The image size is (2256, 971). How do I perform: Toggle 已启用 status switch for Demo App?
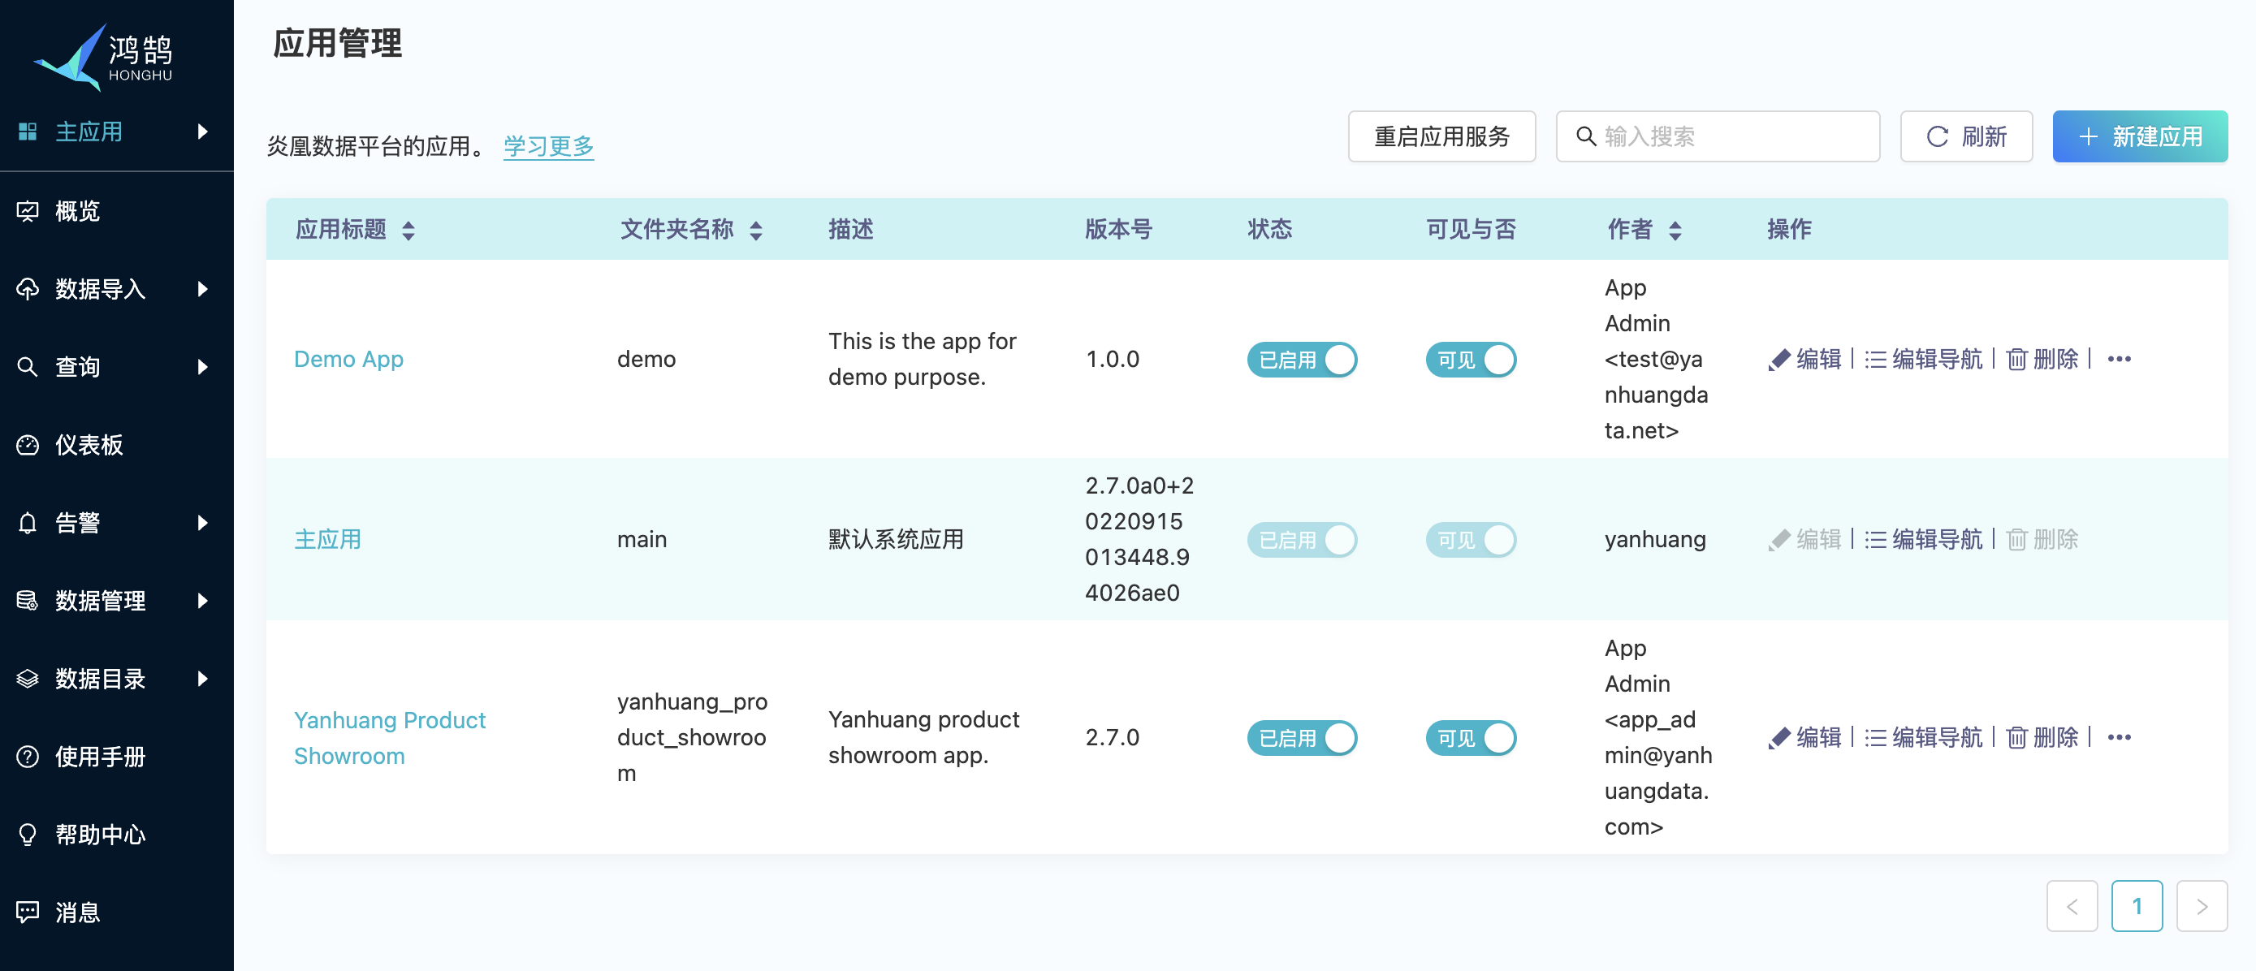pos(1303,359)
